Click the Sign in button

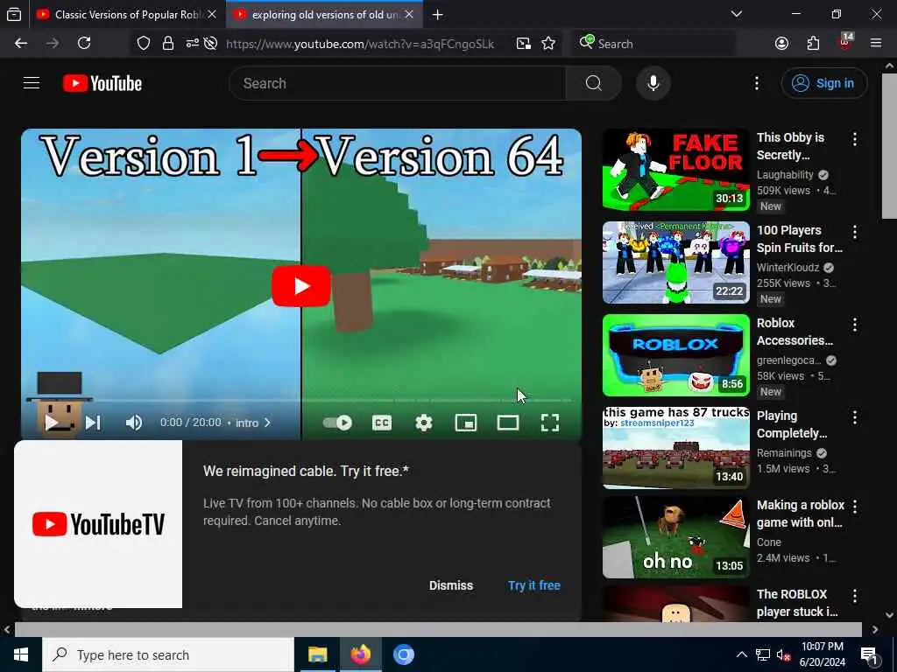point(823,83)
